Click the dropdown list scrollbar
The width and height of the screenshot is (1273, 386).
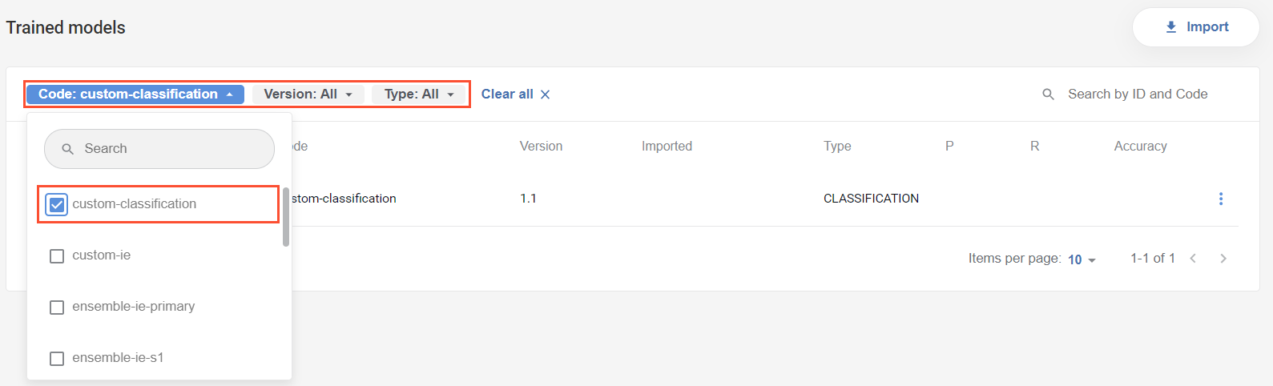coord(286,217)
